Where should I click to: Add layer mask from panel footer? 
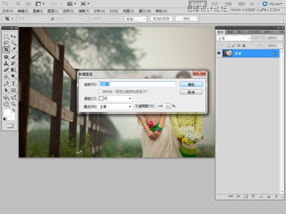coord(246,196)
